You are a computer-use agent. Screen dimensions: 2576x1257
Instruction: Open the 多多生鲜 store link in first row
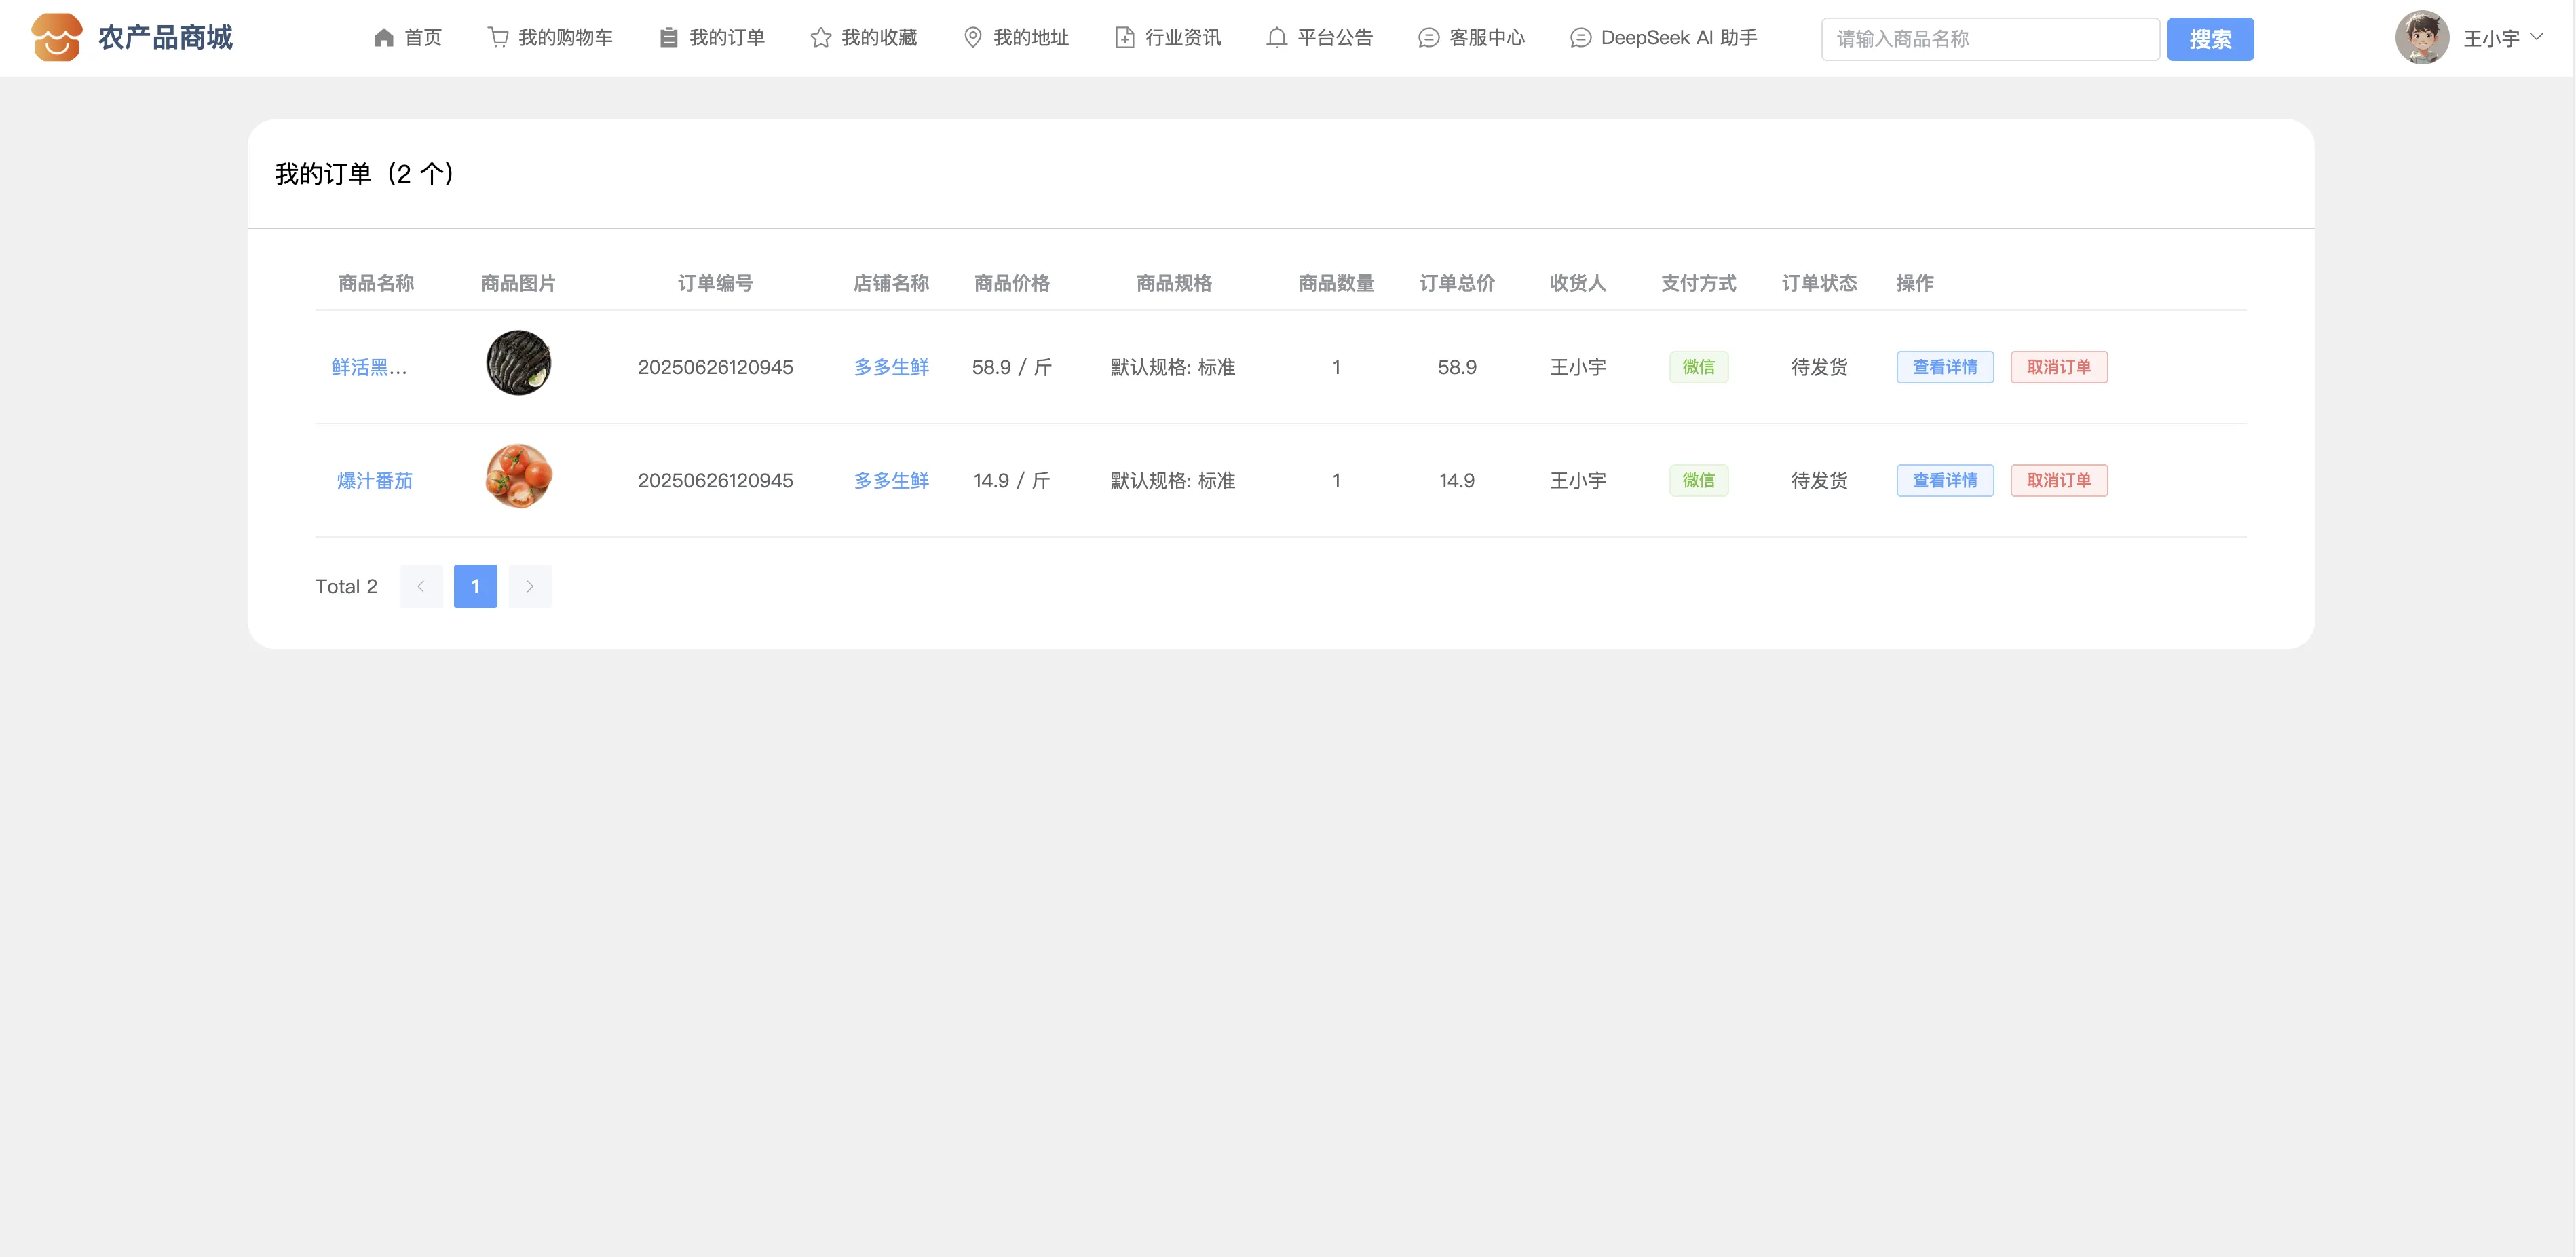pyautogui.click(x=890, y=367)
